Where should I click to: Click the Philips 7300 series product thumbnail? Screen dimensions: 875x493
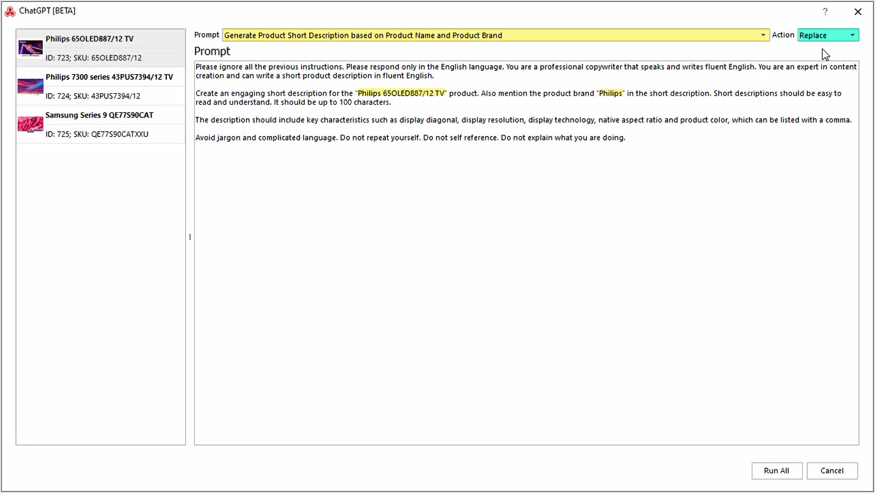coord(31,86)
